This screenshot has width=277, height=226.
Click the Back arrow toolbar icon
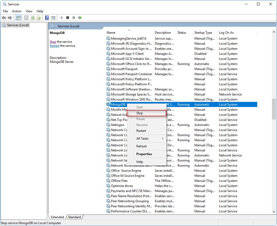(x=4, y=18)
